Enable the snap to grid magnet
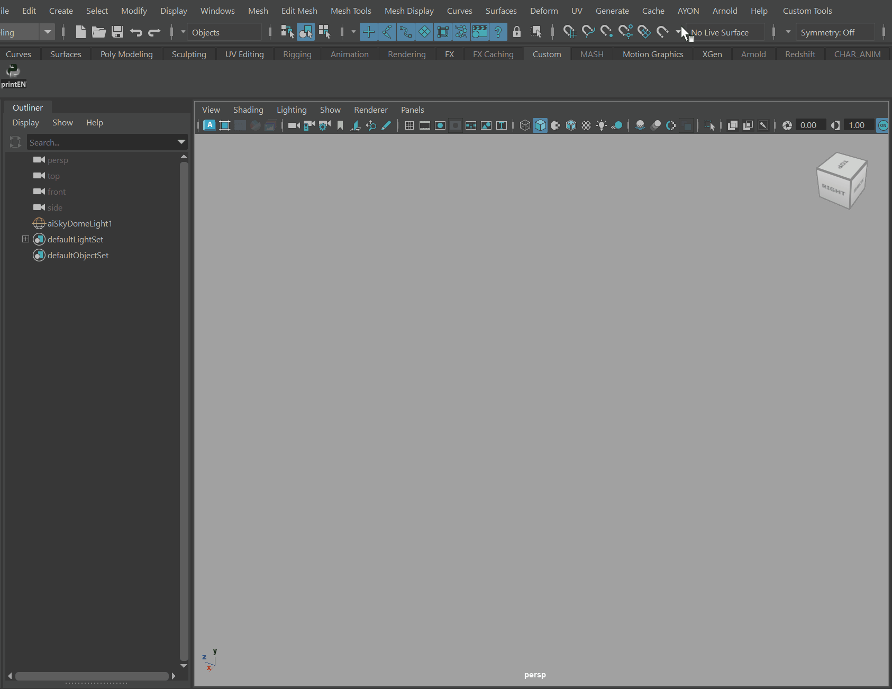 (570, 32)
